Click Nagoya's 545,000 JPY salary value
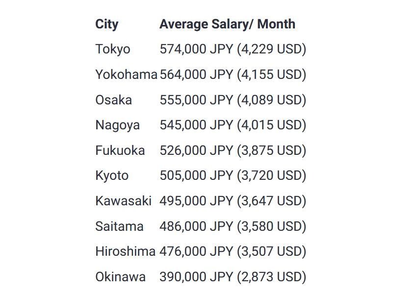This screenshot has height=292, width=416. (233, 125)
